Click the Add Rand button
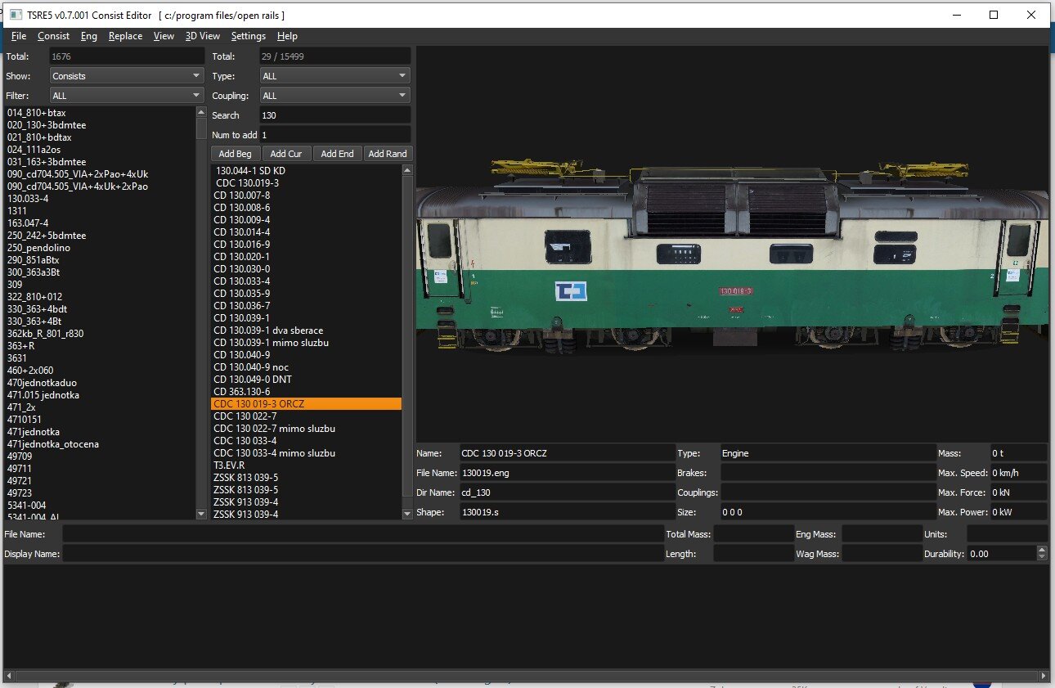The image size is (1055, 688). 388,154
